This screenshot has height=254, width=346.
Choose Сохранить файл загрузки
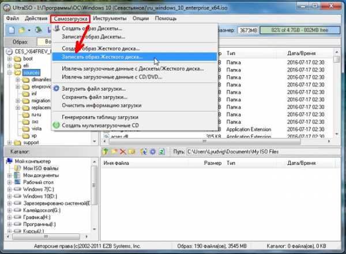(x=134, y=97)
